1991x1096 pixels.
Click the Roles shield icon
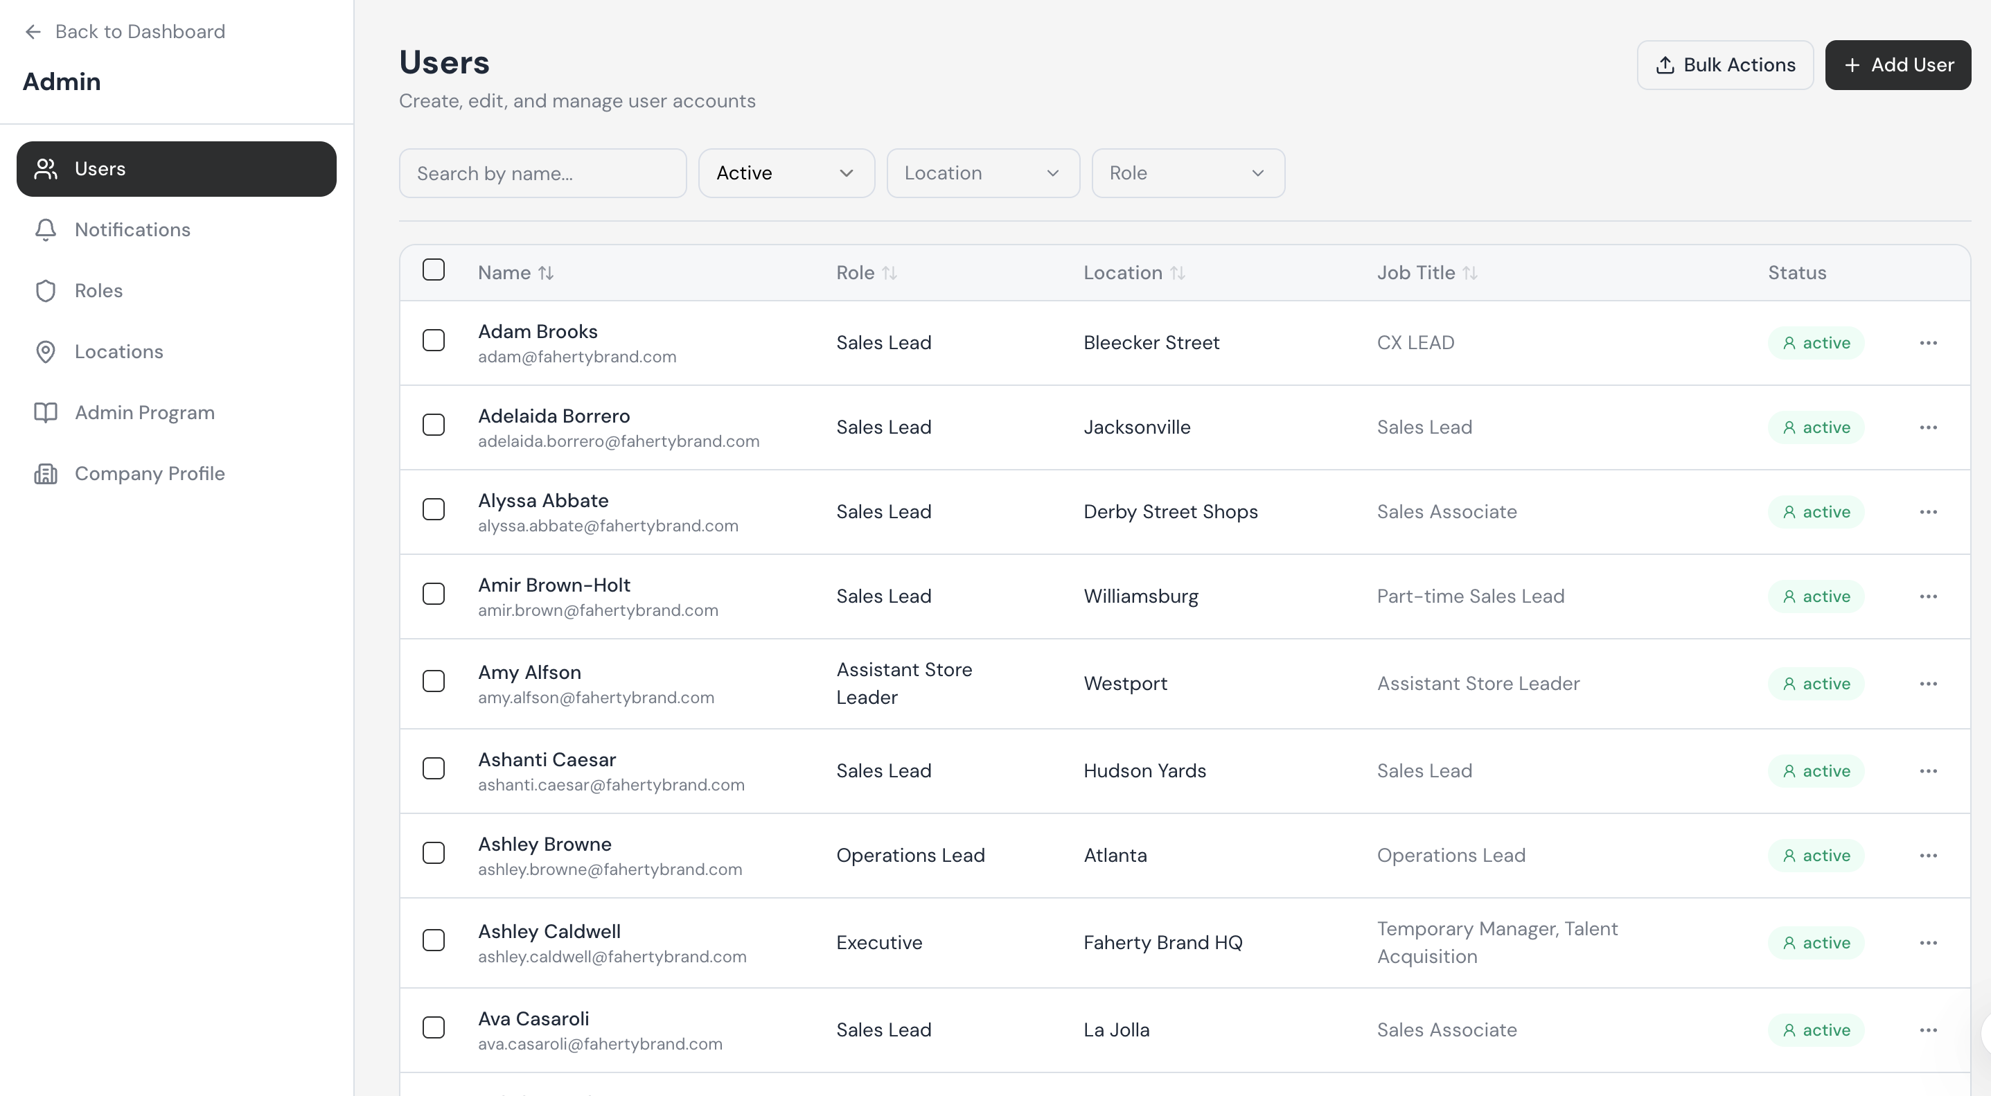point(46,290)
